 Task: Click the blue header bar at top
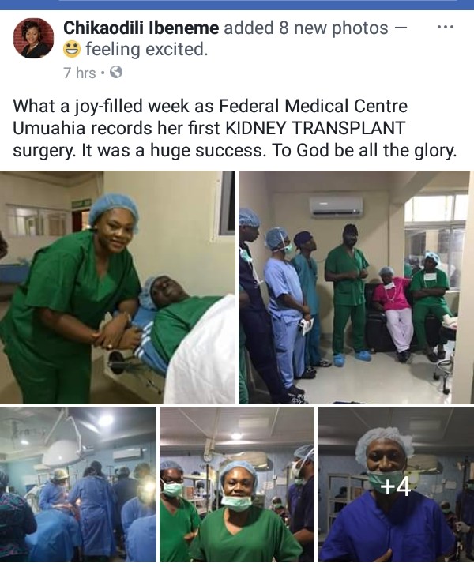(x=237, y=5)
